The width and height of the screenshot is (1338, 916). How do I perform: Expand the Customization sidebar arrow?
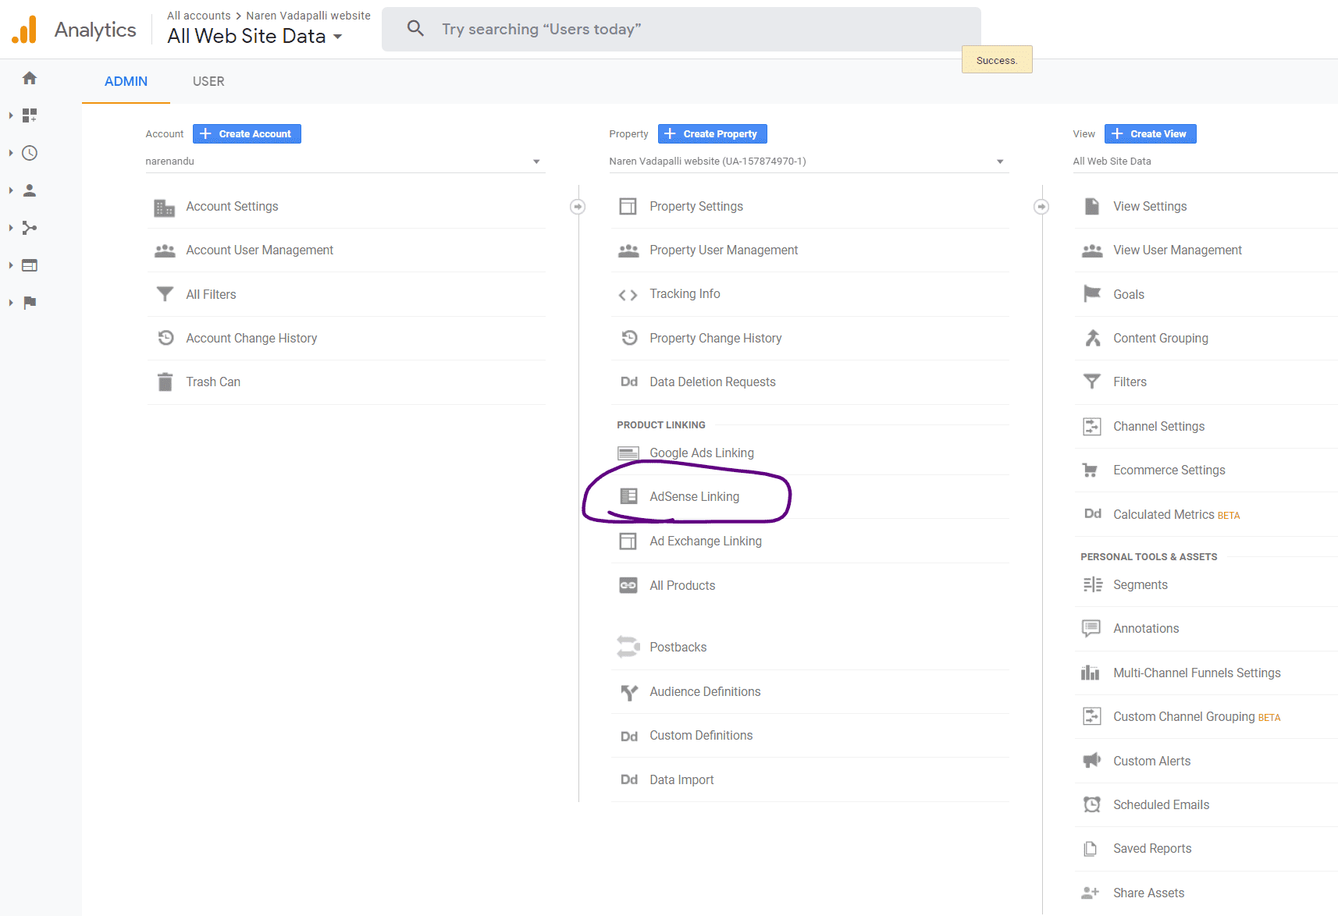coord(11,115)
